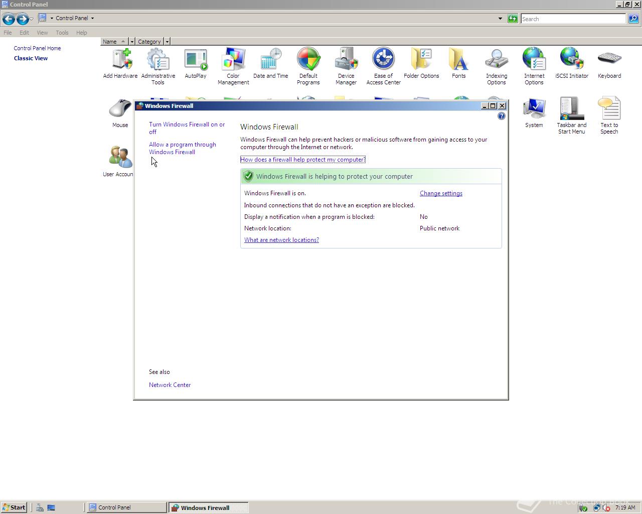642x514 pixels.
Task: Sort by the Name column header
Action: tap(114, 42)
